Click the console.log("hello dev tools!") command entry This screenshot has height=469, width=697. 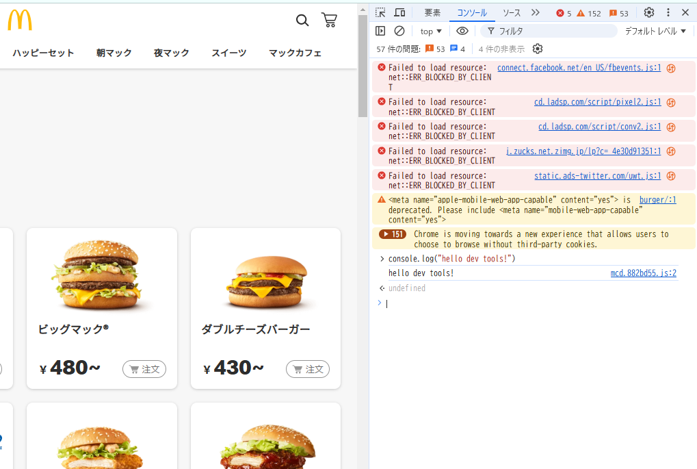(x=451, y=259)
